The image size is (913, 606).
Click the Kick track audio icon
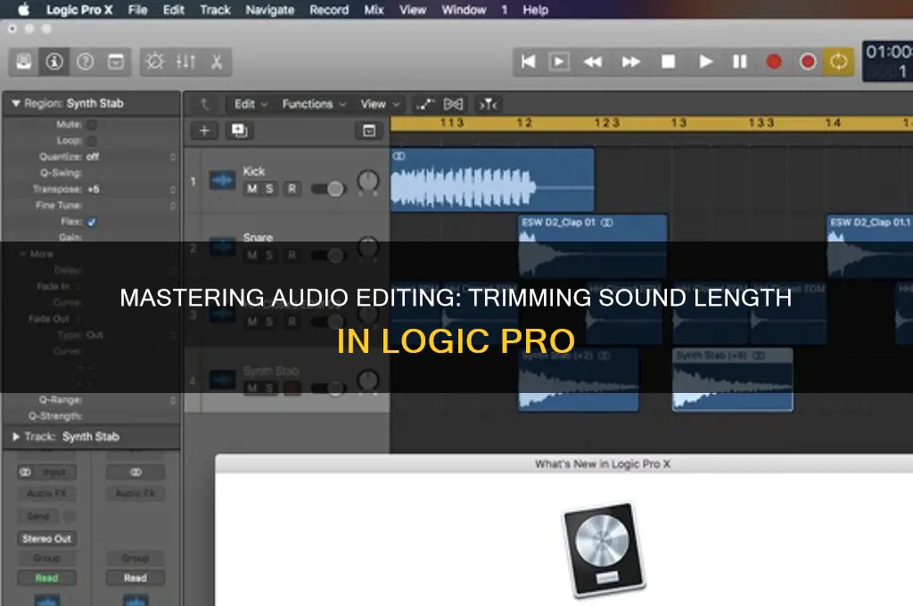222,180
